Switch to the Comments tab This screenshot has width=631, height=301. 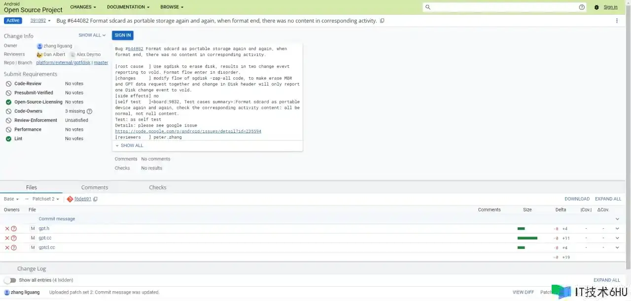click(95, 187)
